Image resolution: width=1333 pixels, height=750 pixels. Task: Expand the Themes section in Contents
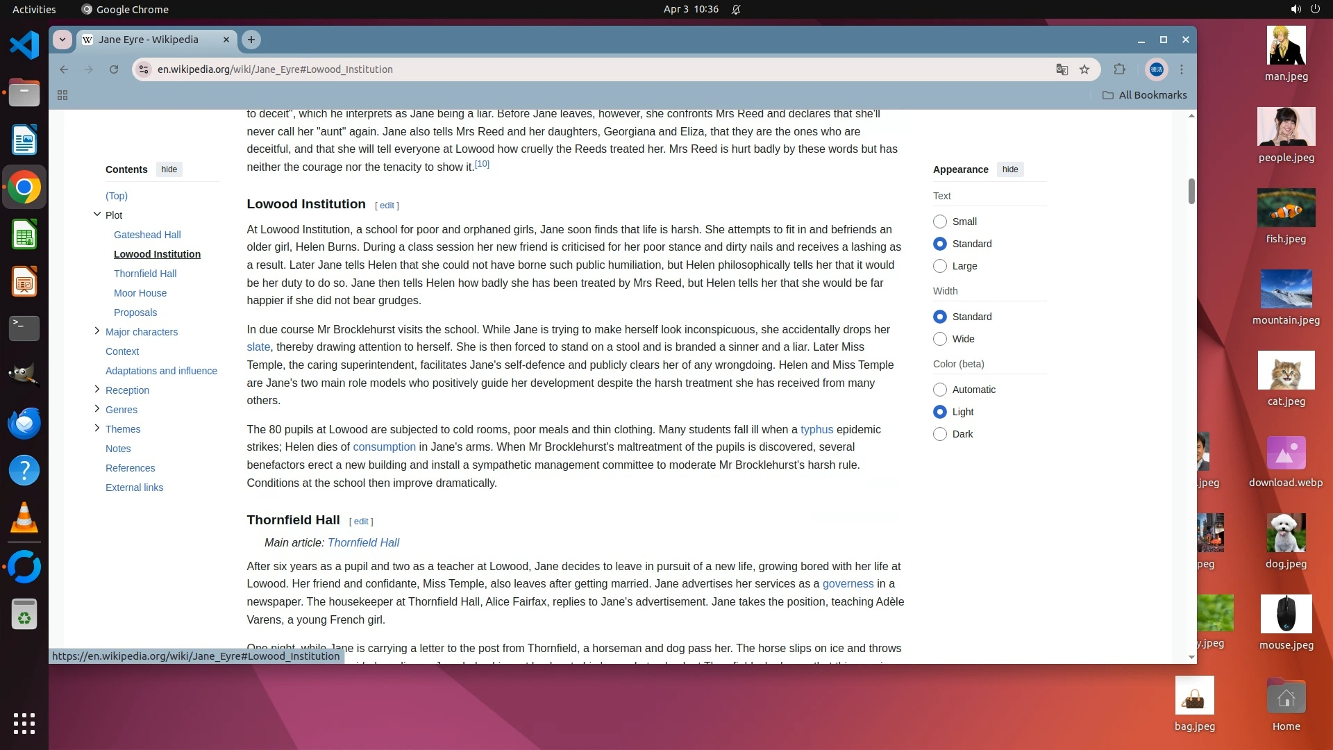pyautogui.click(x=97, y=428)
